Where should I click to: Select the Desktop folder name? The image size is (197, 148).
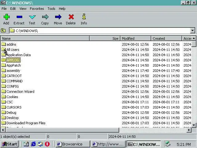point(12,118)
